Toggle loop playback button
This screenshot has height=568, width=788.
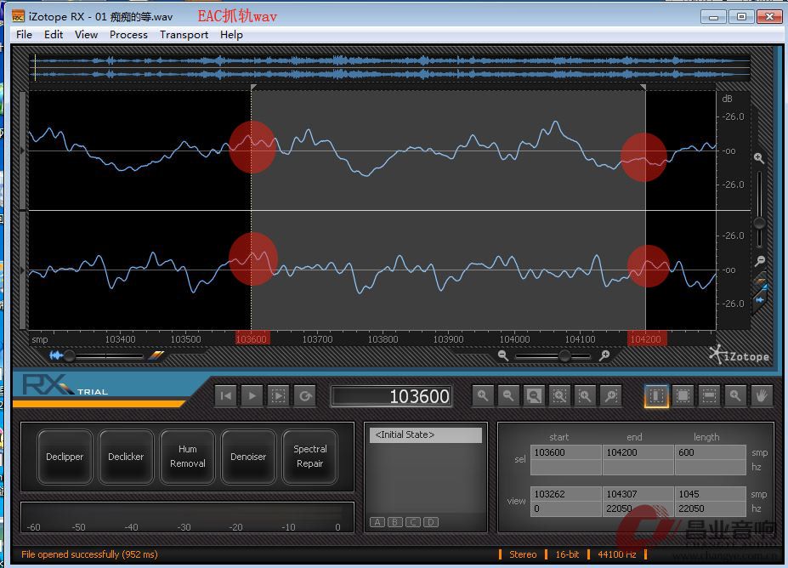(305, 396)
